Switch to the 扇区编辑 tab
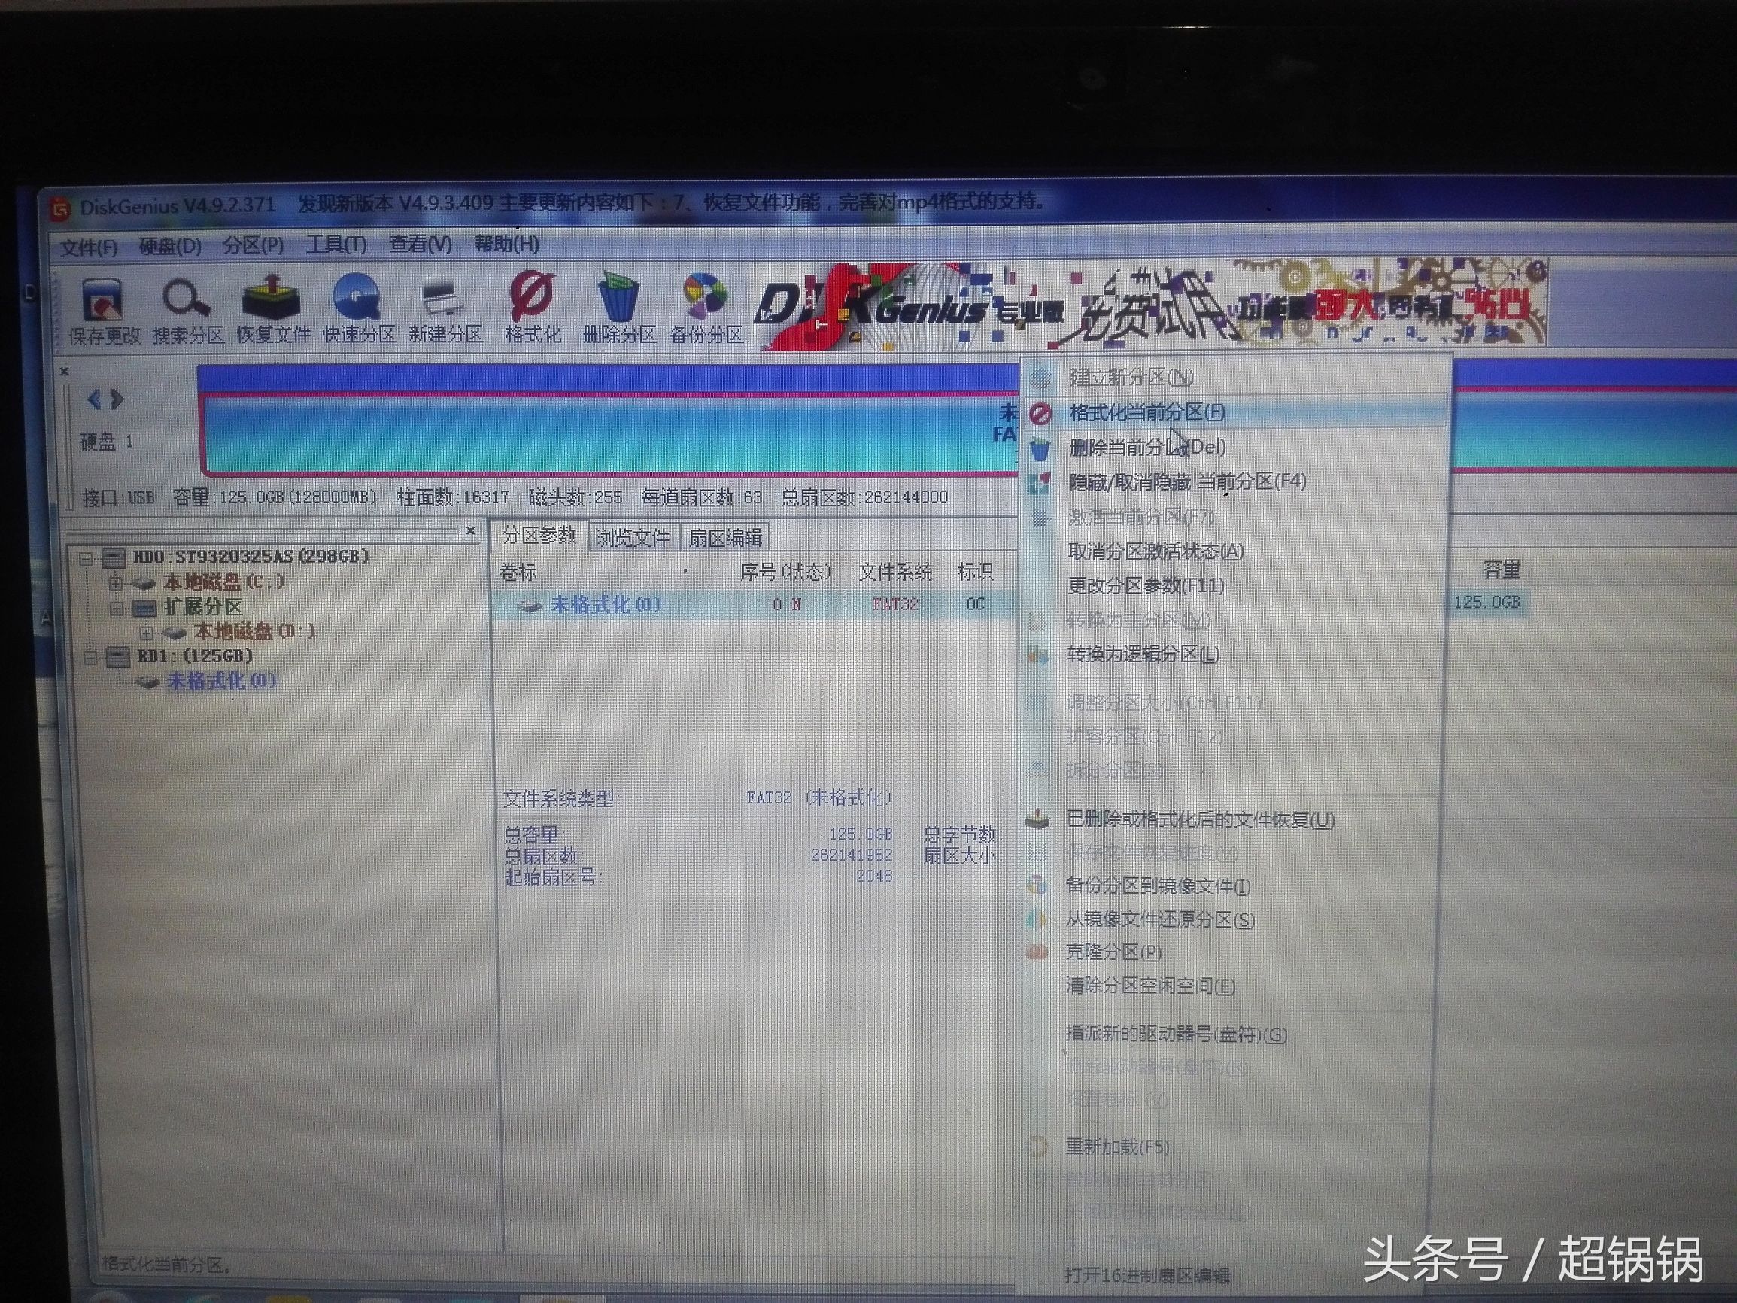The width and height of the screenshot is (1737, 1303). tap(724, 538)
